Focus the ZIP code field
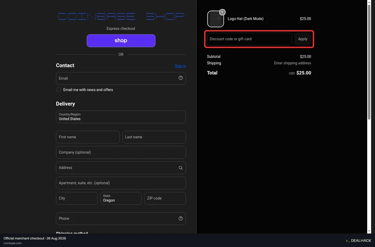 (x=165, y=198)
